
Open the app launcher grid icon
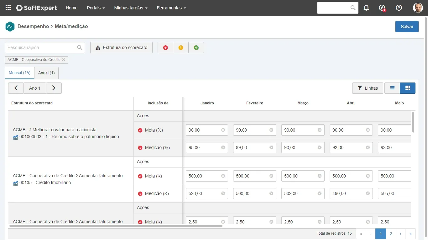tap(8, 8)
